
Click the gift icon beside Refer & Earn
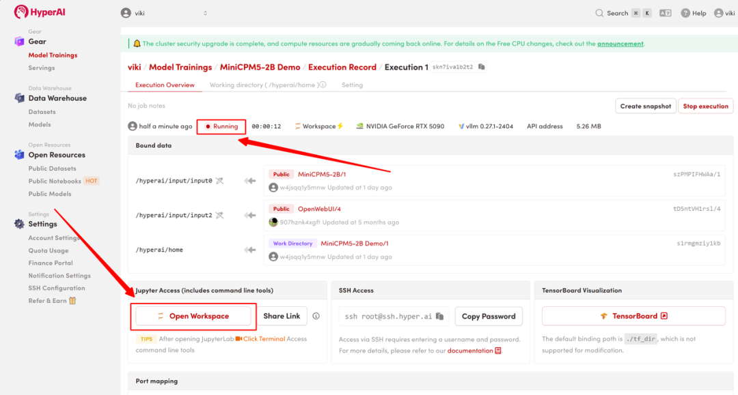72,301
